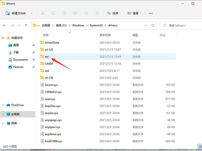The image size is (202, 151).
Task: Sort by the 修改日期 column header
Action: (105, 35)
